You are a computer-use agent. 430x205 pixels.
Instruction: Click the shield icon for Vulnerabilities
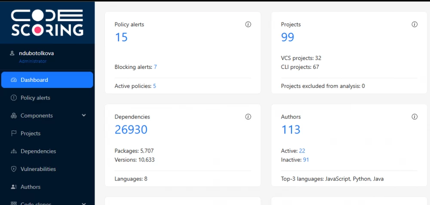[x=13, y=169]
